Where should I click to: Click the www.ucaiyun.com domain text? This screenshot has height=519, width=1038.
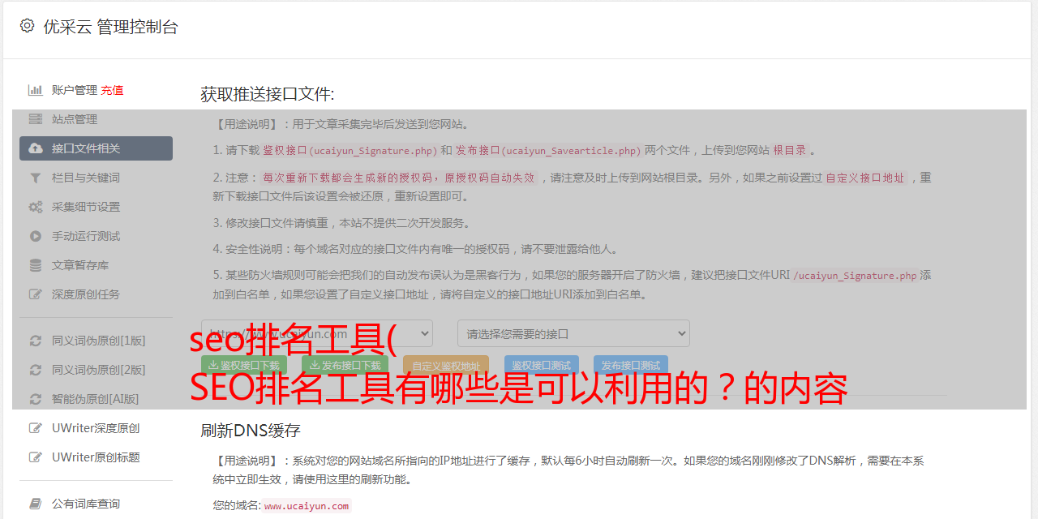[x=307, y=506]
